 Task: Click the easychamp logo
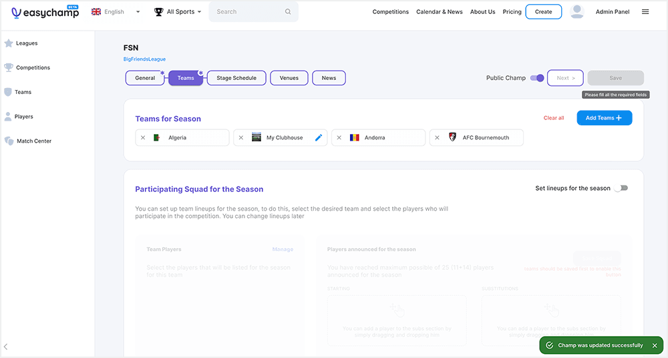pos(45,12)
